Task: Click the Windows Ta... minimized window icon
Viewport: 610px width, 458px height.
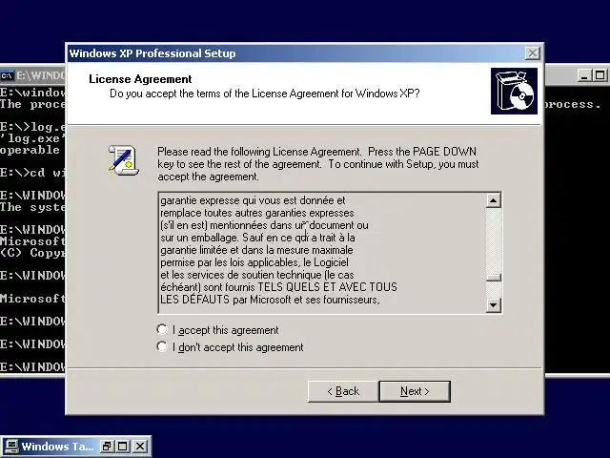Action: point(10,446)
